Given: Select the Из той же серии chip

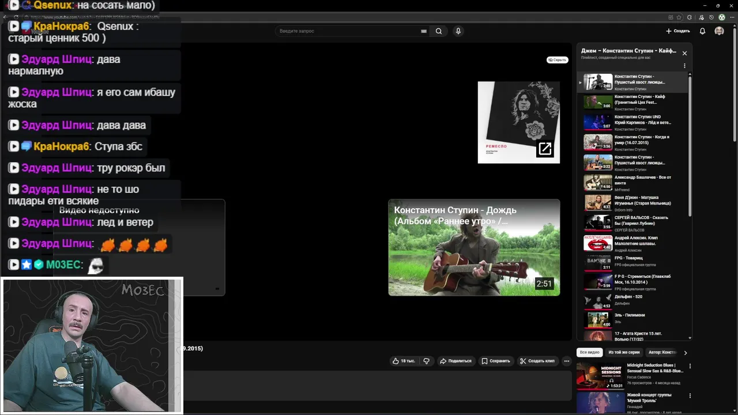Looking at the screenshot, I should coord(624,352).
